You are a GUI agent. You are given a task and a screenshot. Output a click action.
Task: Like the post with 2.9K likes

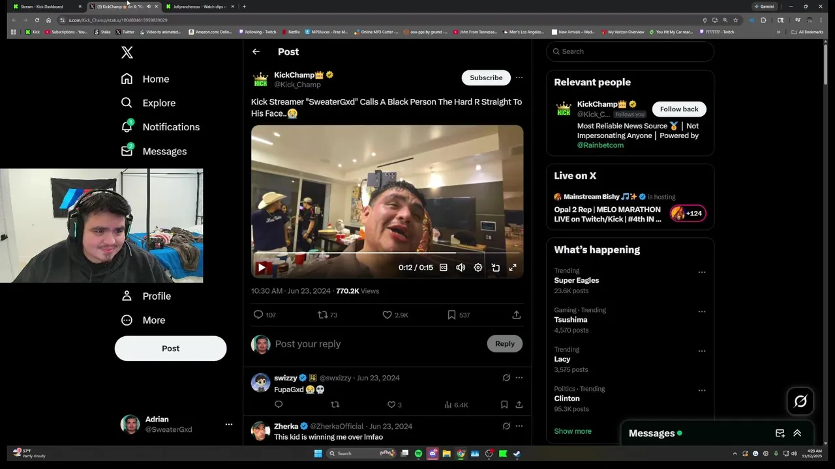(395, 315)
